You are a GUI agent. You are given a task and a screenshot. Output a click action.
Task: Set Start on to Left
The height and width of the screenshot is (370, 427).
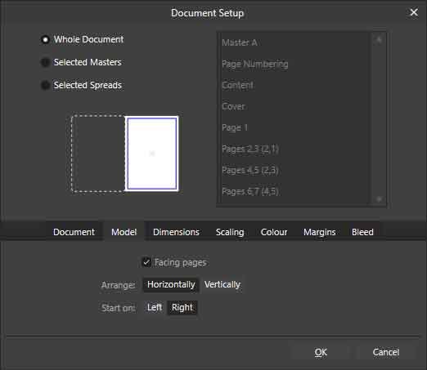click(x=155, y=307)
